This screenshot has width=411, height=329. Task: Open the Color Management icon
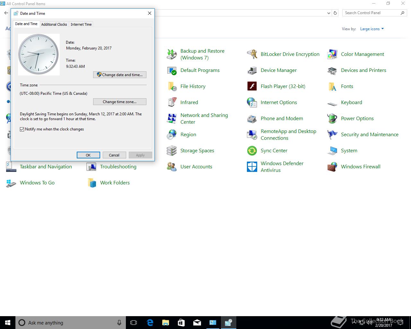point(332,54)
